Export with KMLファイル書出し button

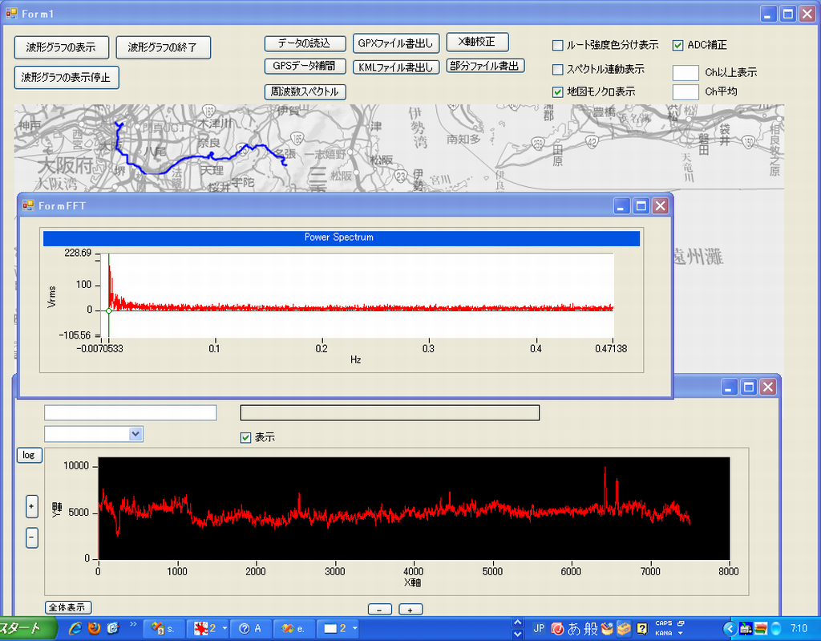click(396, 67)
